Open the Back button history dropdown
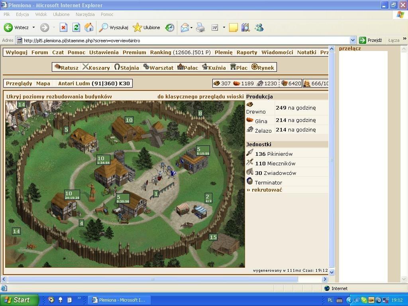This screenshot has width=408, height=306. tap(33, 27)
